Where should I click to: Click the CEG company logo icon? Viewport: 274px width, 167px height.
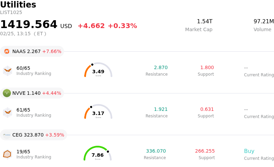pyautogui.click(x=7, y=135)
